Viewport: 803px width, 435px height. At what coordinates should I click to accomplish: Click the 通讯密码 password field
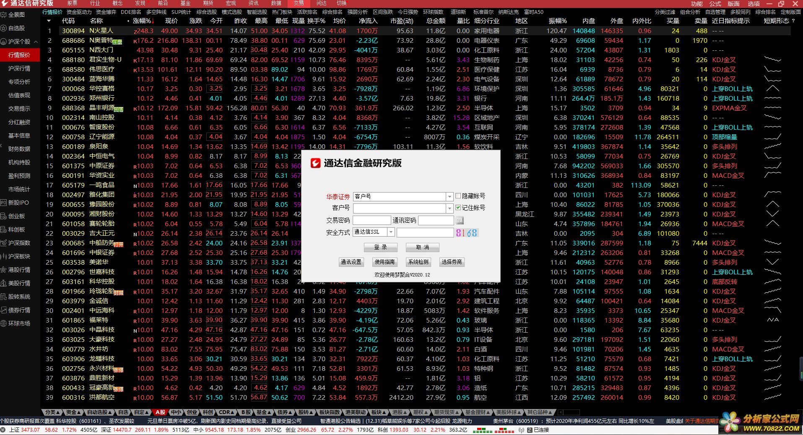click(x=436, y=220)
